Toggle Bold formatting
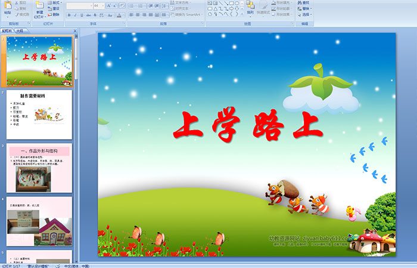 click(69, 15)
